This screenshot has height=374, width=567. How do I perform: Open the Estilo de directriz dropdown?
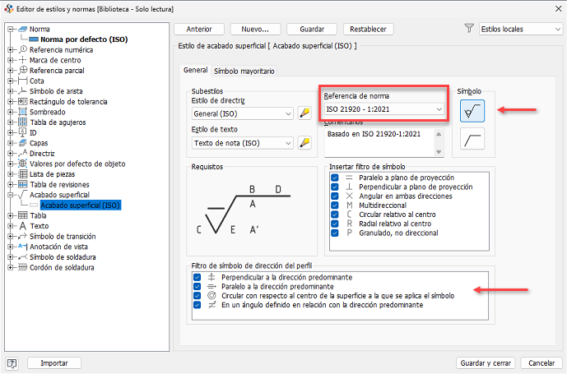pos(242,113)
